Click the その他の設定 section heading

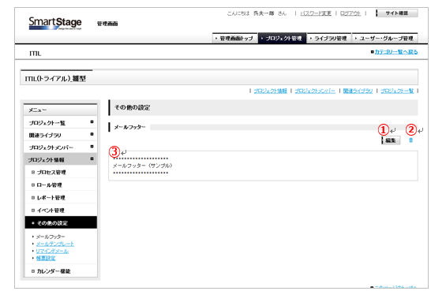point(132,107)
